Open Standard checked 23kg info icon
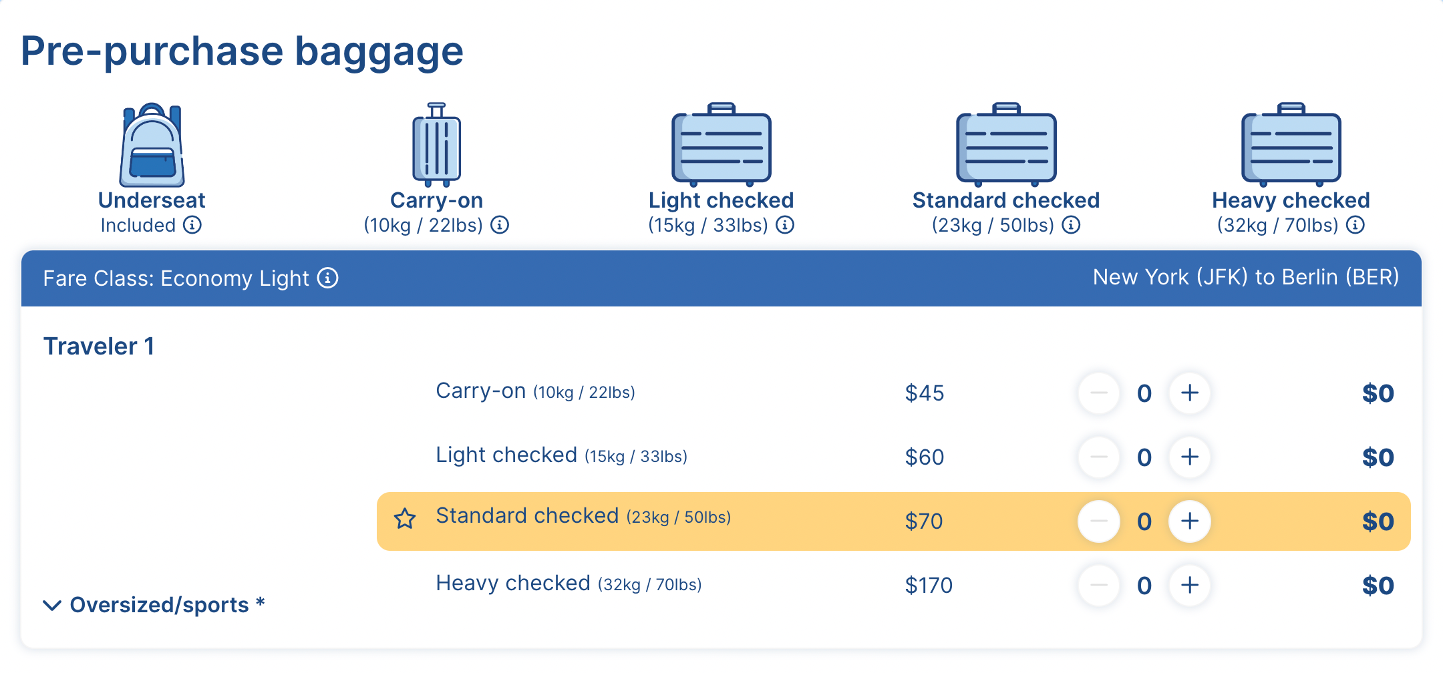This screenshot has height=673, width=1443. pos(1071,225)
